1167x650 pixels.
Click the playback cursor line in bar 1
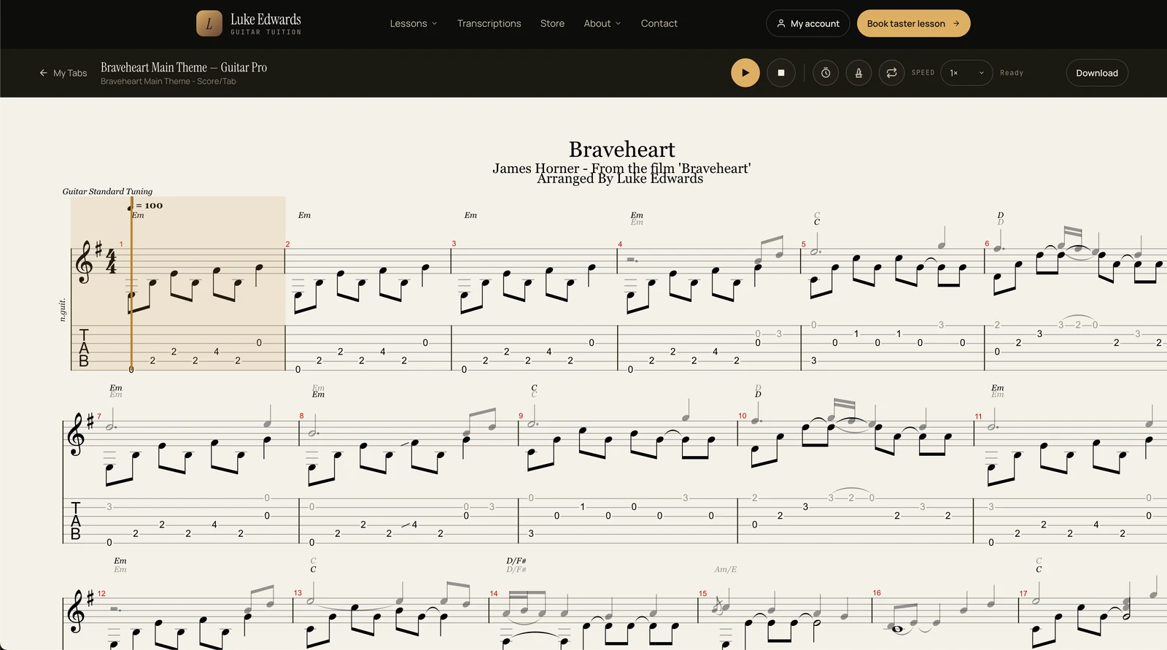(x=131, y=285)
